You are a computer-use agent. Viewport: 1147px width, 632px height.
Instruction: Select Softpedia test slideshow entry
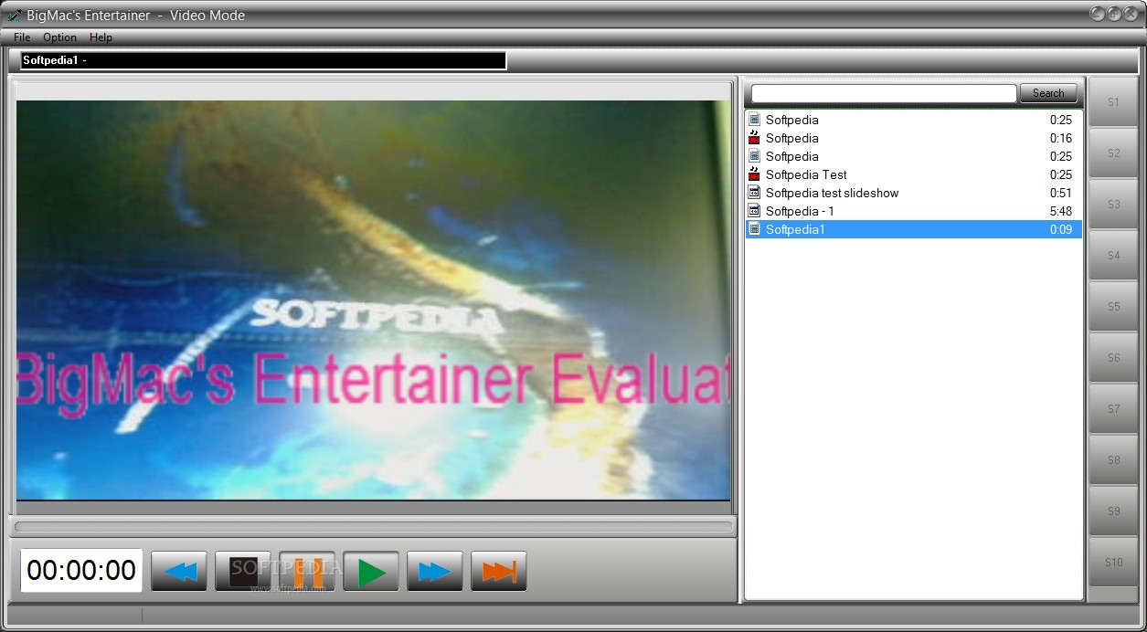coord(914,193)
